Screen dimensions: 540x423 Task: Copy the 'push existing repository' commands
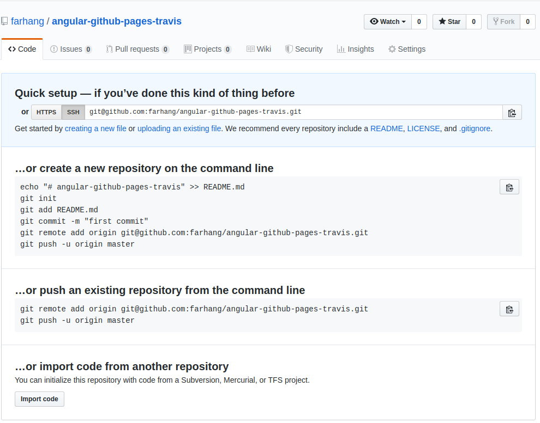(509, 309)
